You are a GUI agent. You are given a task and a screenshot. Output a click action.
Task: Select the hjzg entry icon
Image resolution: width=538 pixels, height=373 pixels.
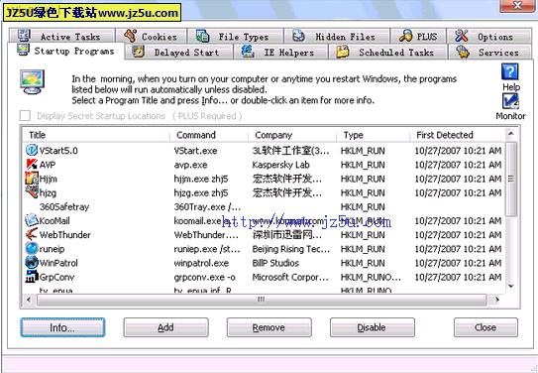(32, 192)
